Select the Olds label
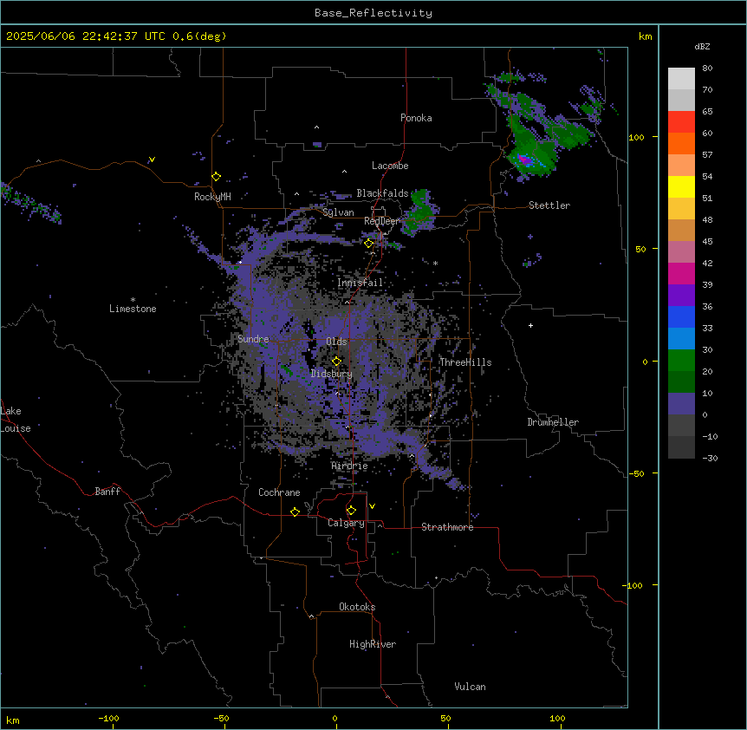The image size is (747, 730). tap(336, 342)
